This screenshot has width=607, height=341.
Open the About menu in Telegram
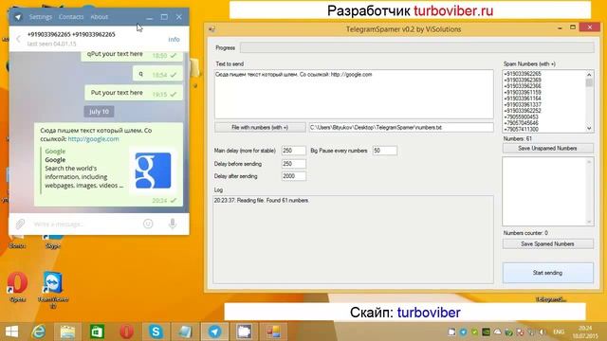click(99, 17)
